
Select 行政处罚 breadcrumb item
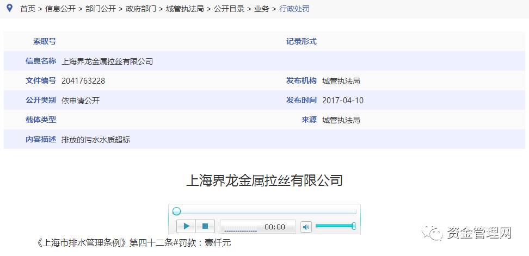click(294, 9)
